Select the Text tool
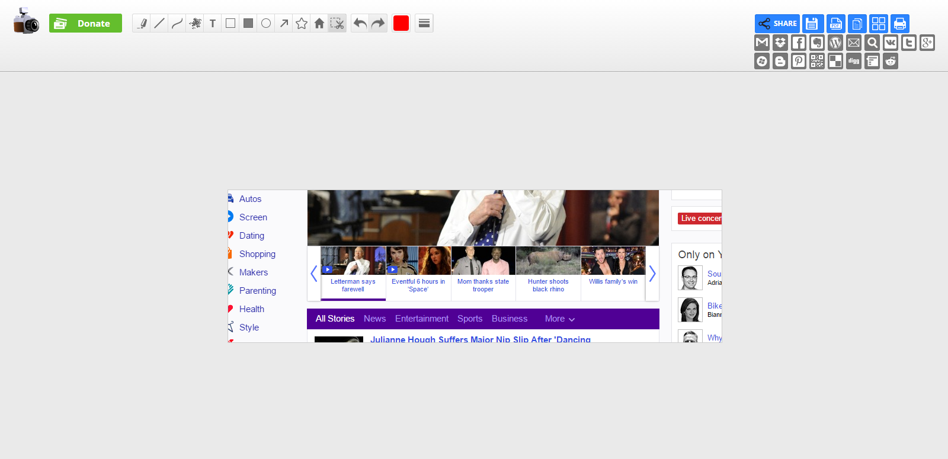 pos(213,23)
